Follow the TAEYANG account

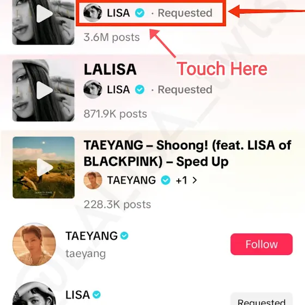(261, 244)
